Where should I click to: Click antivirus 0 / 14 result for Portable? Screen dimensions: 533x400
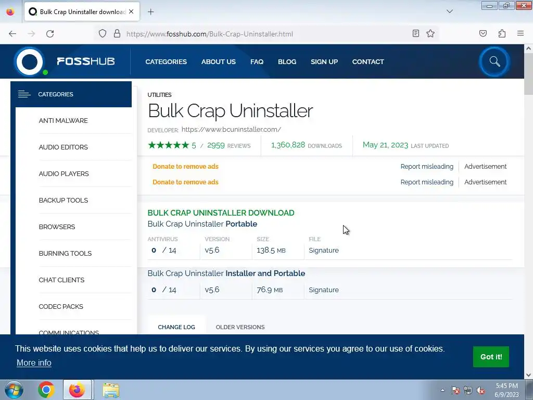pyautogui.click(x=164, y=251)
